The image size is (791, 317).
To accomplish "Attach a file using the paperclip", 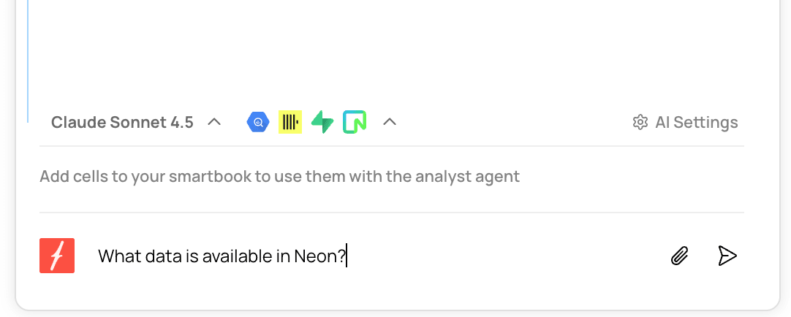I will pos(680,256).
